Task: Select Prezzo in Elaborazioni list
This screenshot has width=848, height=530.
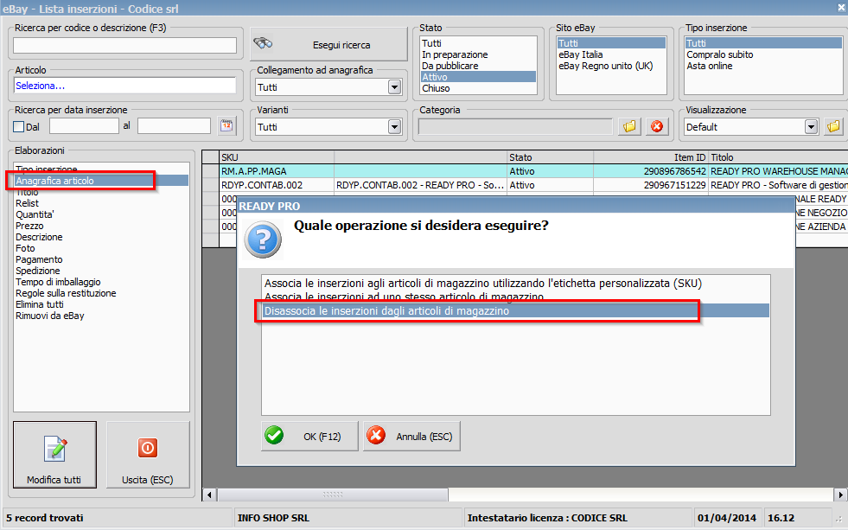Action: pyautogui.click(x=101, y=226)
